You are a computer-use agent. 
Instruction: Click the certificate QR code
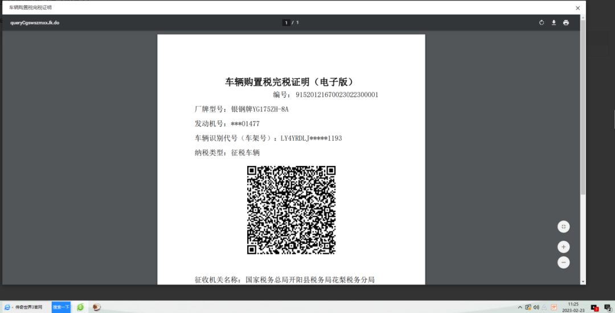pos(291,210)
